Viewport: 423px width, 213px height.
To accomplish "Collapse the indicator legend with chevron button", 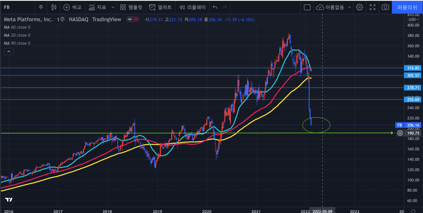I will coord(9,52).
